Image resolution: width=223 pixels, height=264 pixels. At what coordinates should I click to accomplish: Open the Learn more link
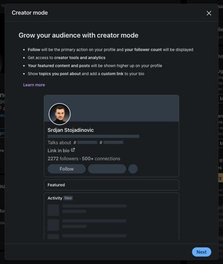(x=34, y=85)
